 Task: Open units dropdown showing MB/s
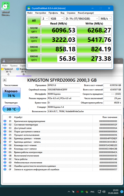(x=105, y=19)
